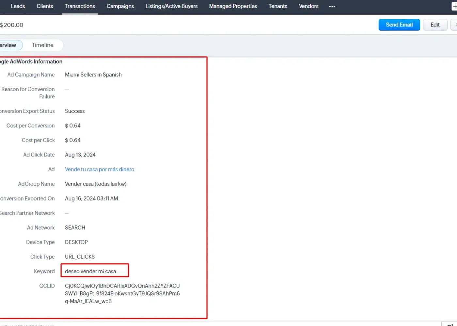Click the Conversion Export Status Success value
This screenshot has width=457, height=326.
[x=75, y=111]
